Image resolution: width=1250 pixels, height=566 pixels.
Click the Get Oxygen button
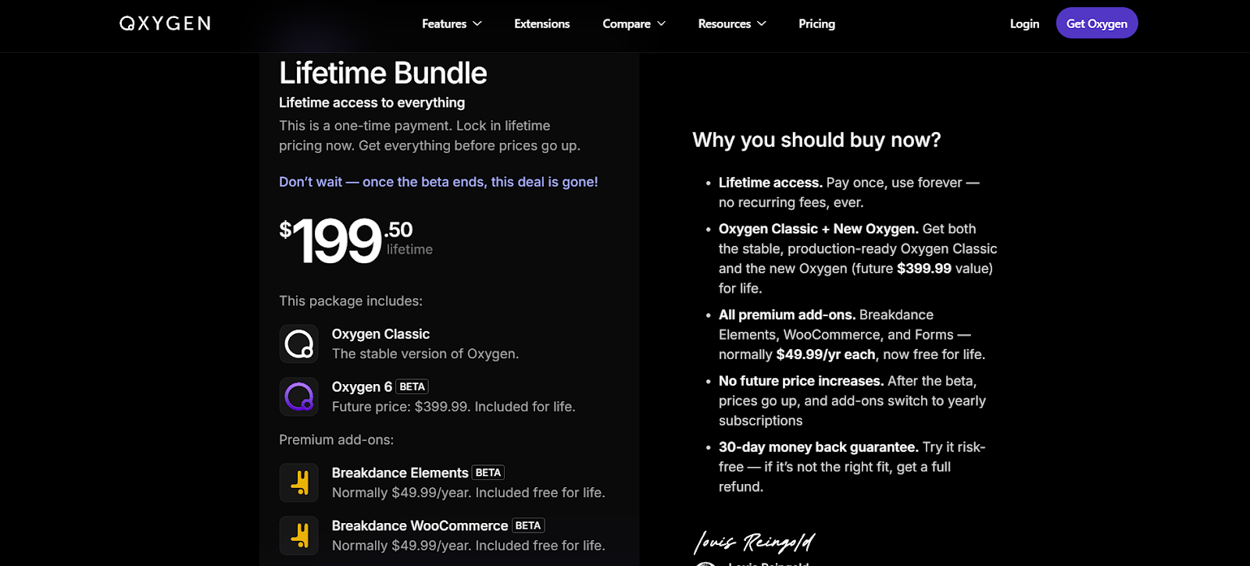(1097, 23)
